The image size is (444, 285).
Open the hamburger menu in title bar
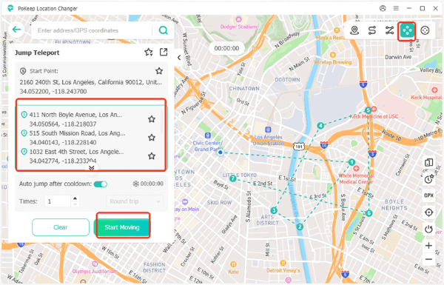(x=396, y=8)
